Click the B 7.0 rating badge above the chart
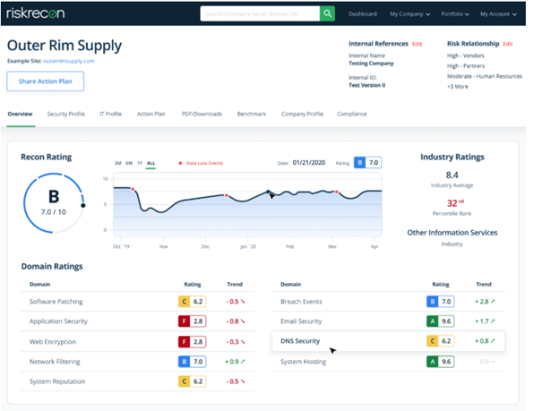Viewport: 542px width, 411px height. (368, 163)
